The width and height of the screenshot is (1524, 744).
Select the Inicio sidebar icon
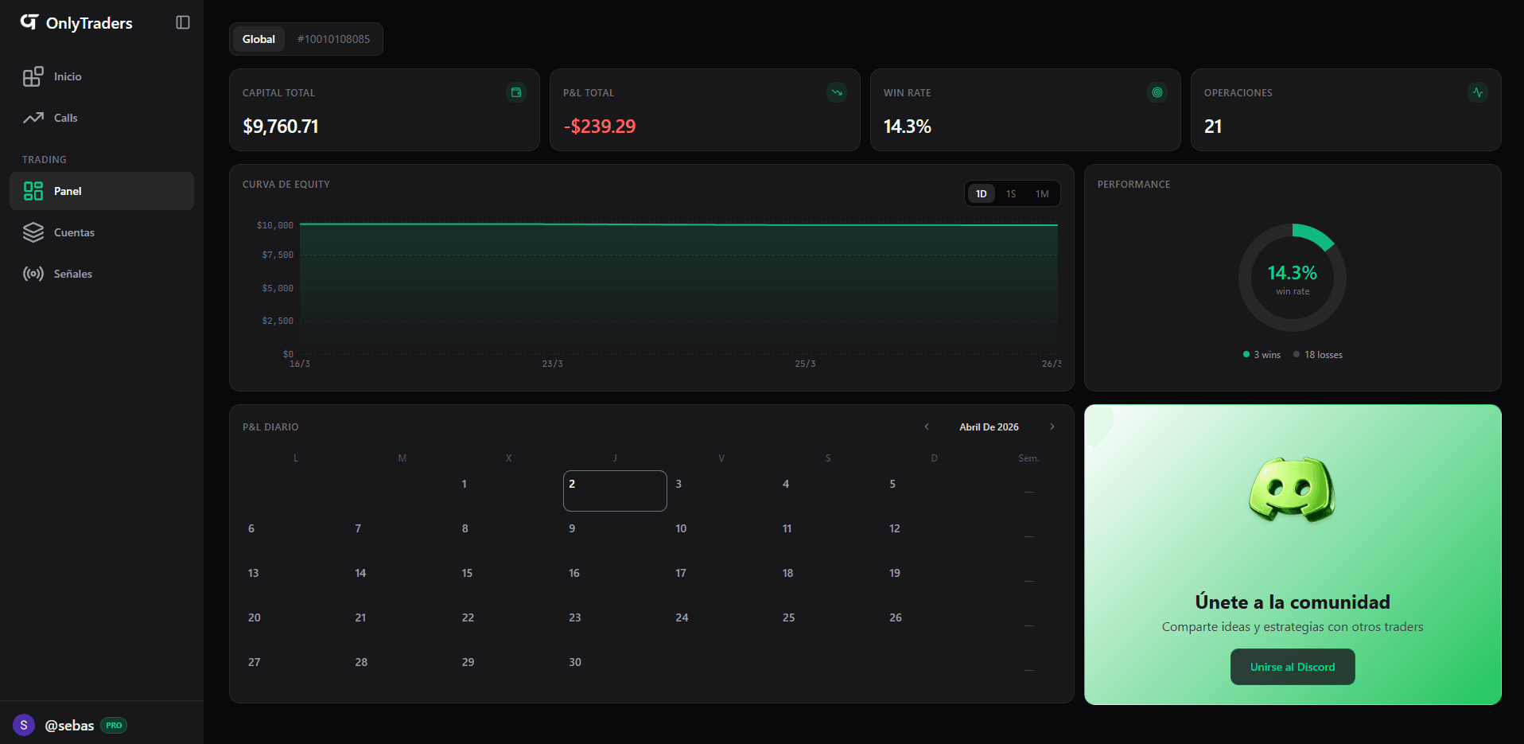[x=33, y=76]
